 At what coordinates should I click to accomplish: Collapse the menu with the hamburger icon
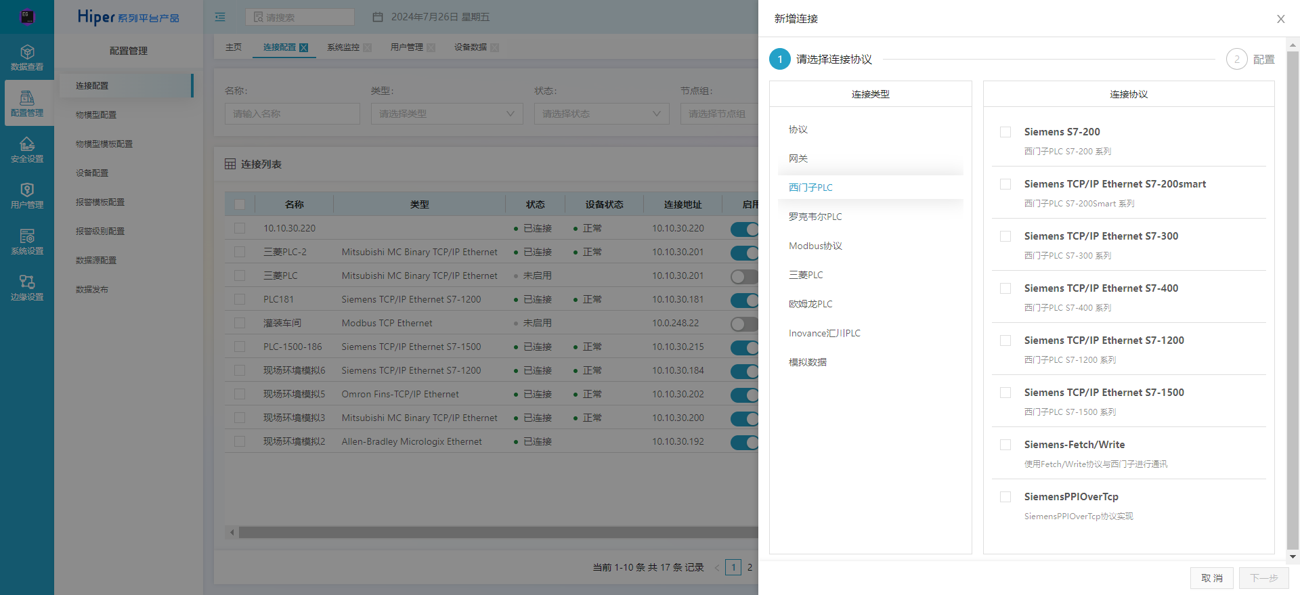220,17
